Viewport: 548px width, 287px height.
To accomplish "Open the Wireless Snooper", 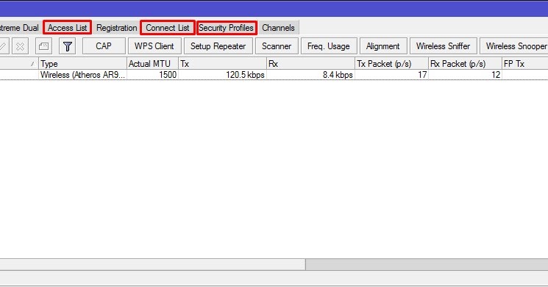I will (514, 46).
